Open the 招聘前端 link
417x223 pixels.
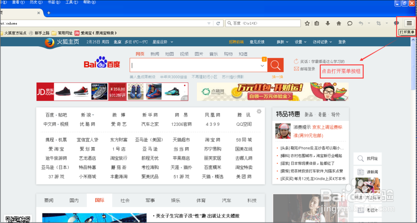click(236, 42)
